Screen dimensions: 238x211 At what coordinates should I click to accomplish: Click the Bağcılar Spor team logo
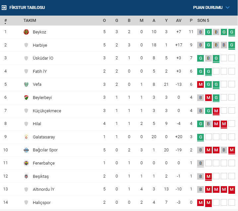(x=26, y=150)
